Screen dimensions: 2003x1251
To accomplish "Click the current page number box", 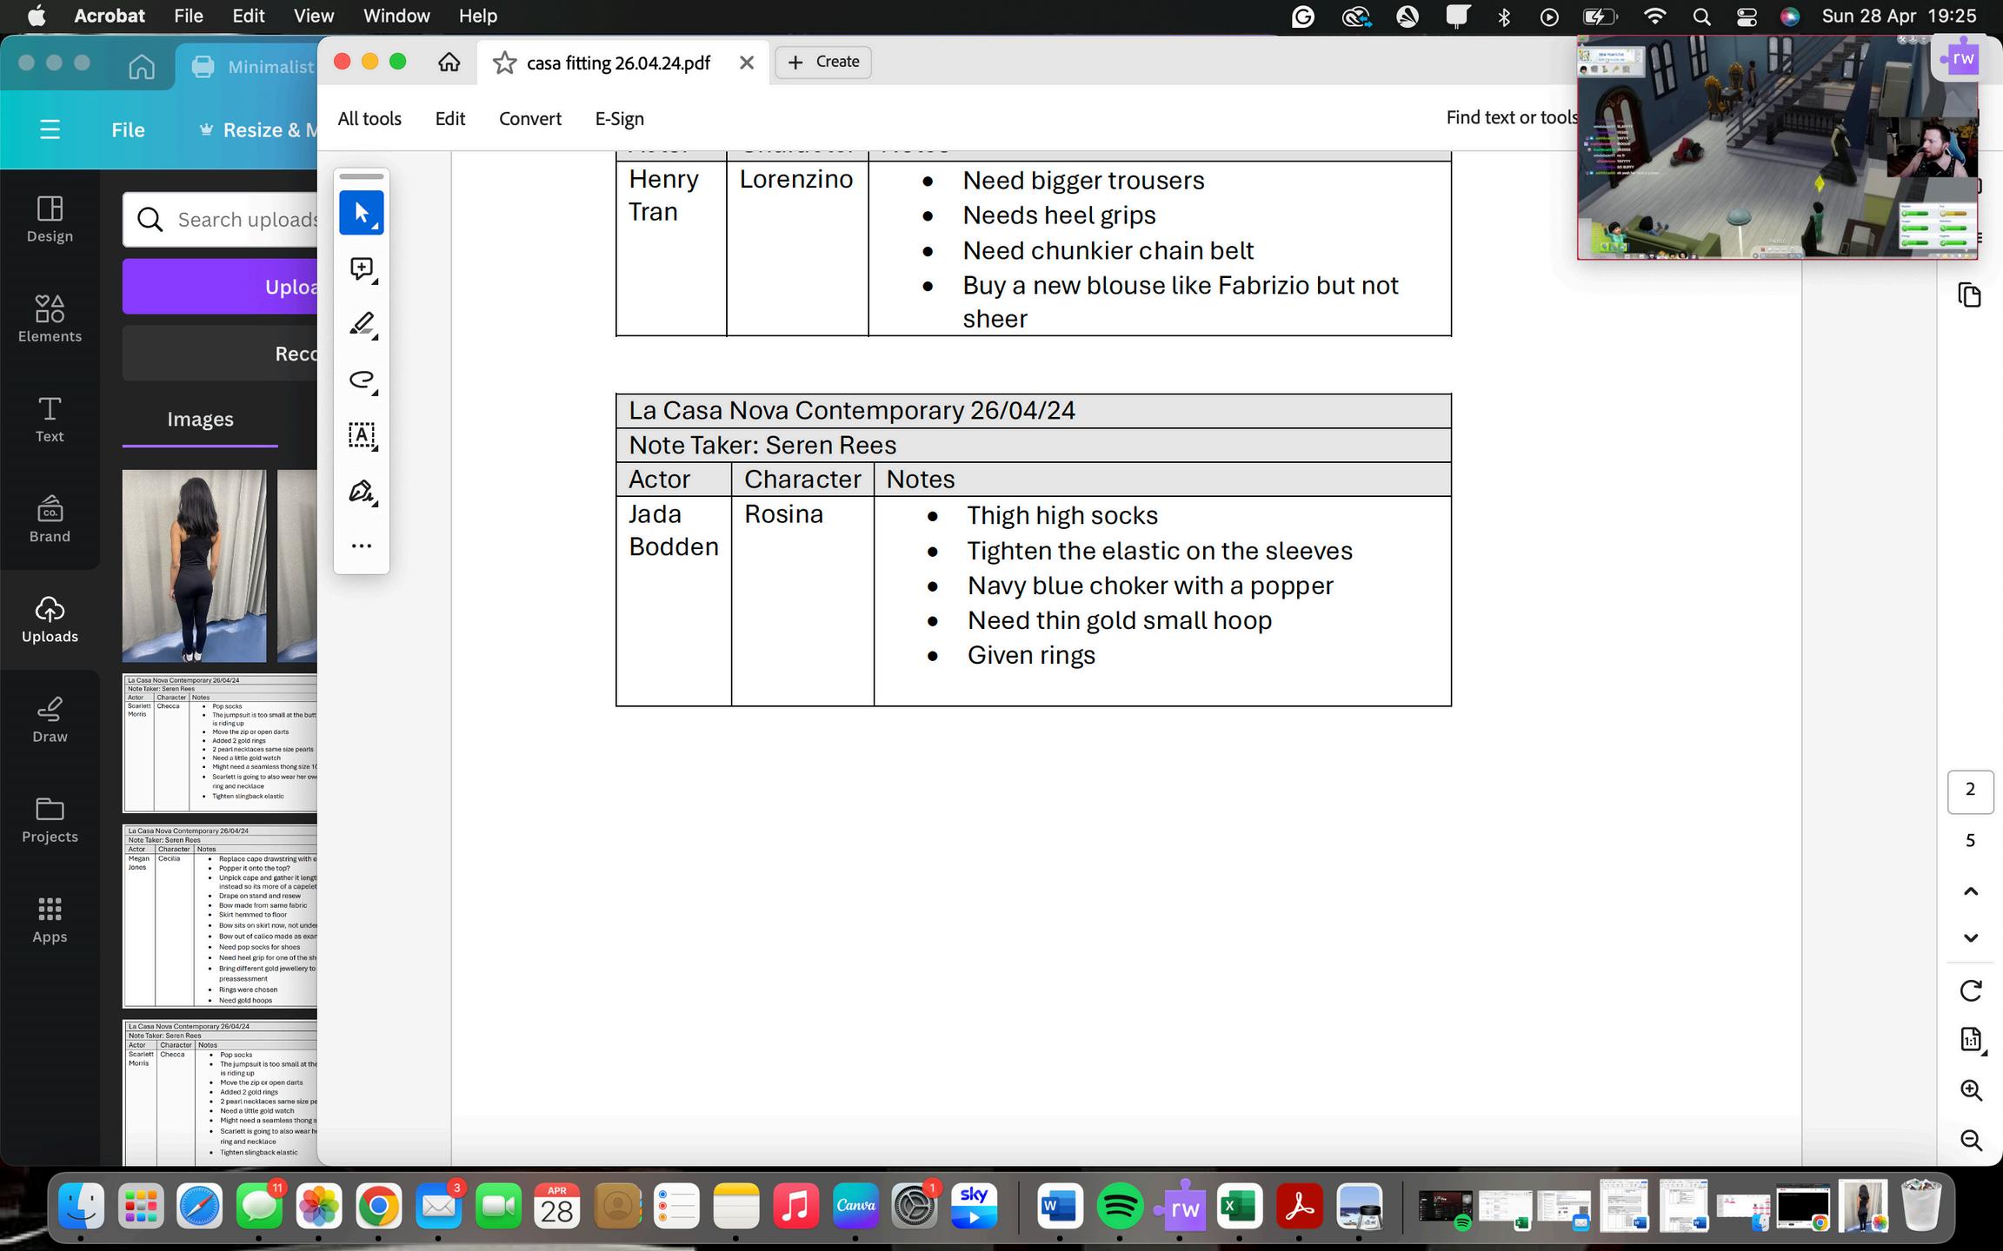I will (x=1970, y=790).
